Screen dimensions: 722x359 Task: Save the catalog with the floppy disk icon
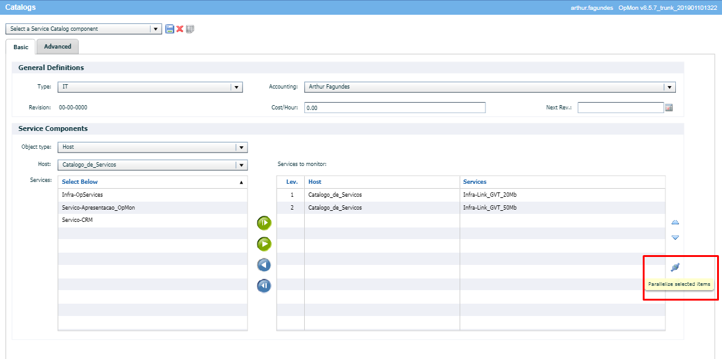point(170,28)
